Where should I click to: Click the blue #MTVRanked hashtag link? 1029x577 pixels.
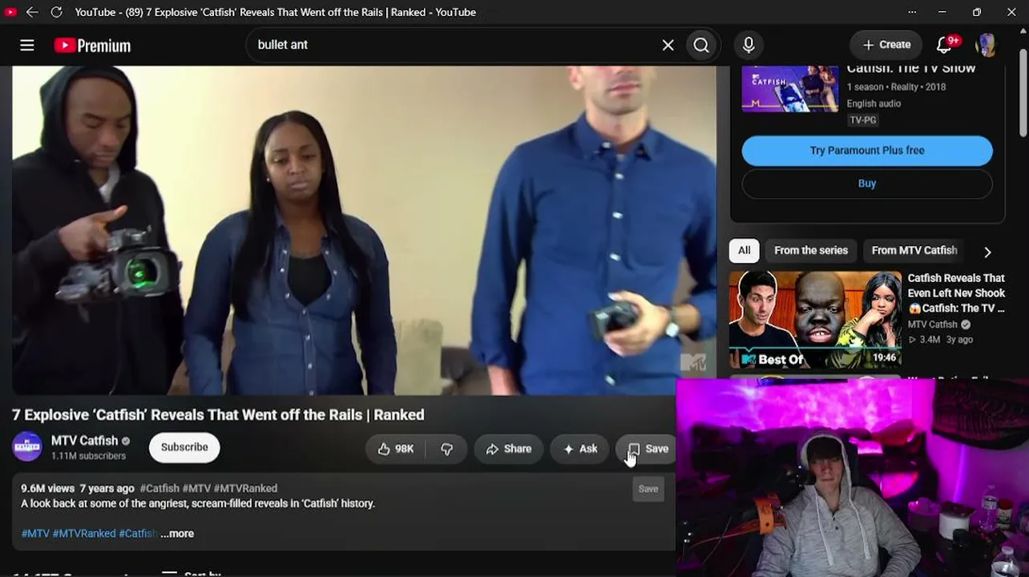(x=84, y=534)
